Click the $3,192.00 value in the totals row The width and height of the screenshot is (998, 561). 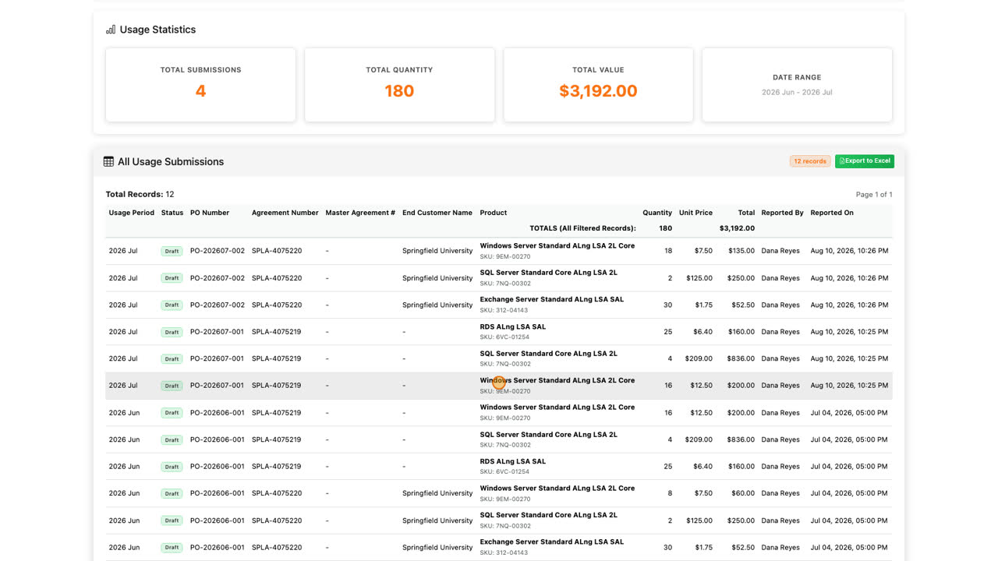pyautogui.click(x=737, y=228)
